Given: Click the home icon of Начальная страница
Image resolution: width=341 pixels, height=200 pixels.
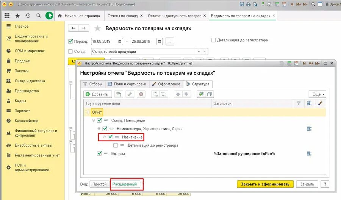Looking at the screenshot, I should tap(60, 16).
